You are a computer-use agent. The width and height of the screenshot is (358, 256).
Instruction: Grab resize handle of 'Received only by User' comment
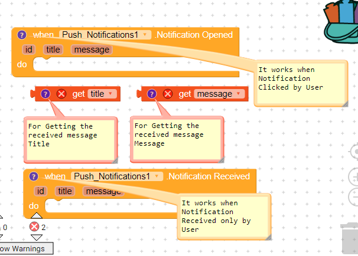click(x=268, y=237)
